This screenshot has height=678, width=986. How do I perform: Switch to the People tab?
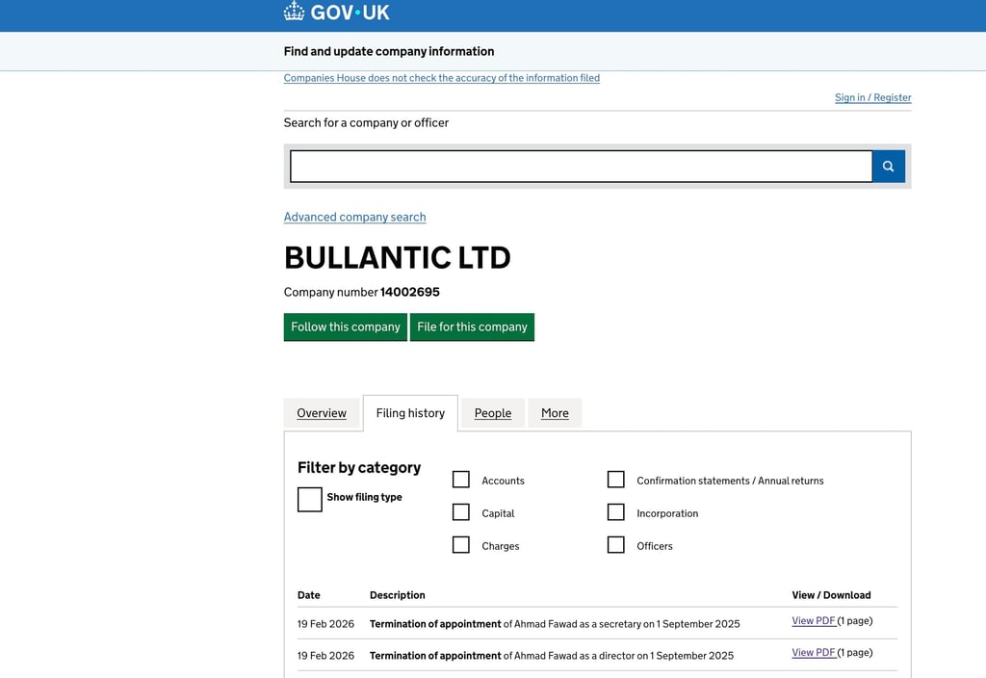(492, 413)
